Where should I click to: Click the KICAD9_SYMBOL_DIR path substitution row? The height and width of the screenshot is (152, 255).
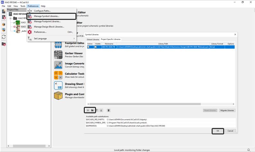tap(161, 123)
